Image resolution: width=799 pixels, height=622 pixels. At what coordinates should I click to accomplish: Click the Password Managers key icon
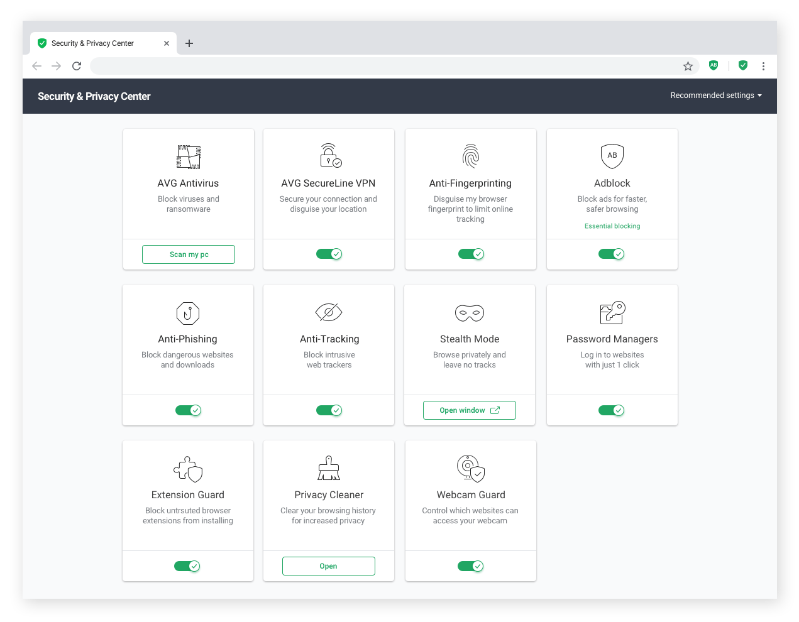pos(612,312)
